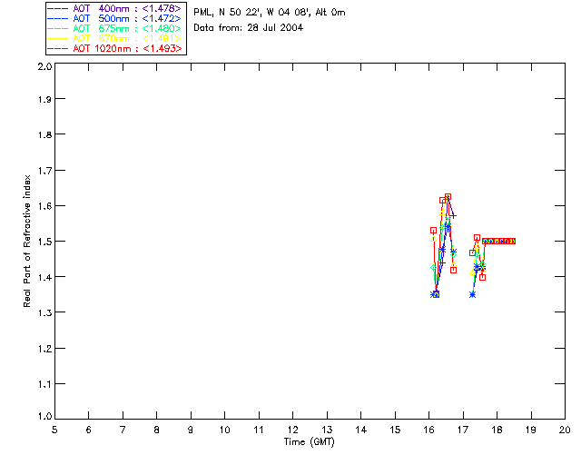Click the AOT 400nm legend entry
The image size is (581, 465).
click(114, 8)
